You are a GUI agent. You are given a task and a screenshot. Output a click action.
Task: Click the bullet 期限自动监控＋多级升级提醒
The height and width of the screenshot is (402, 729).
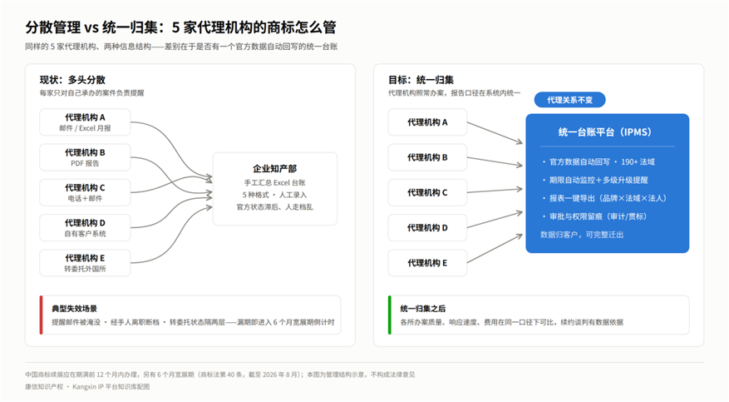click(594, 180)
